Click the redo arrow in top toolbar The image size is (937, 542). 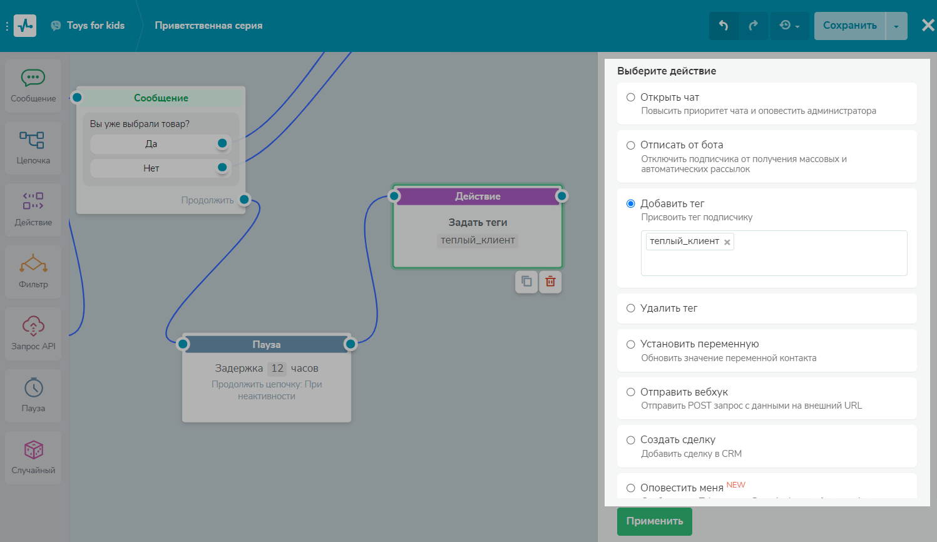coord(753,26)
